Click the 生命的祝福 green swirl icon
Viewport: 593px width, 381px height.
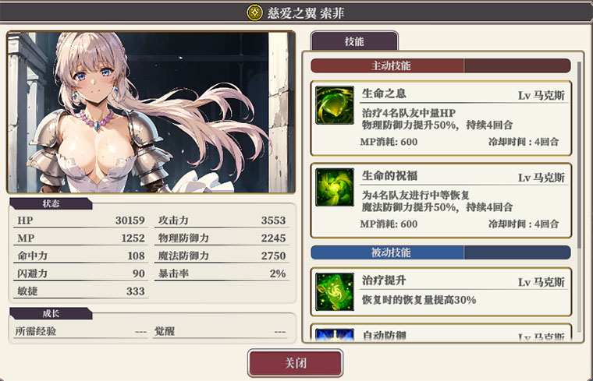coord(335,187)
